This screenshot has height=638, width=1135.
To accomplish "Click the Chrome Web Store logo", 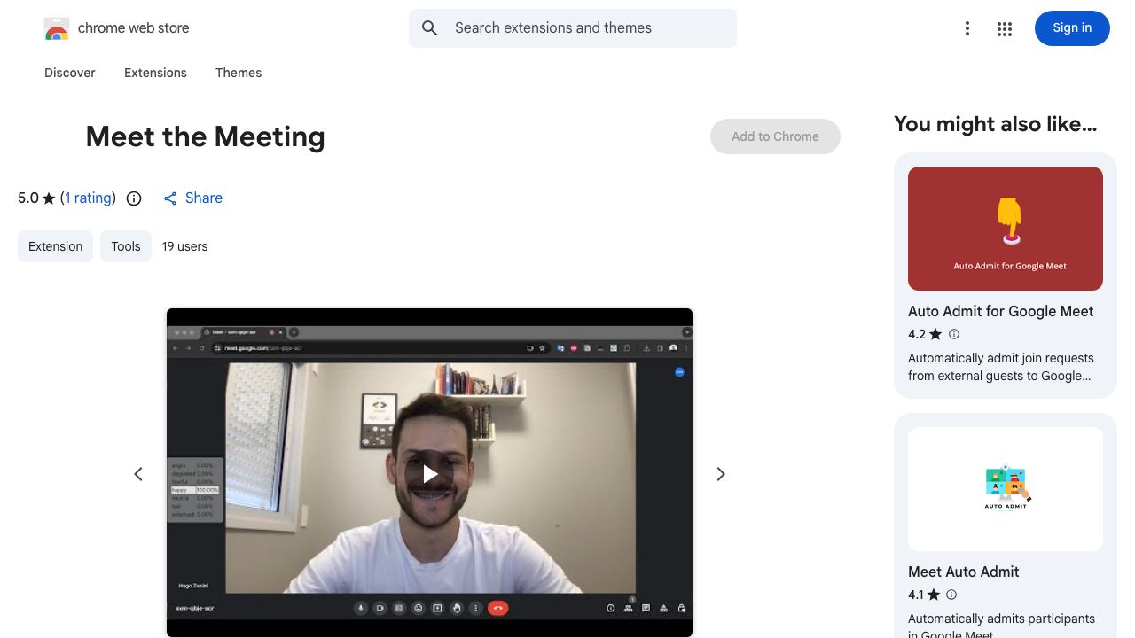I will [57, 28].
